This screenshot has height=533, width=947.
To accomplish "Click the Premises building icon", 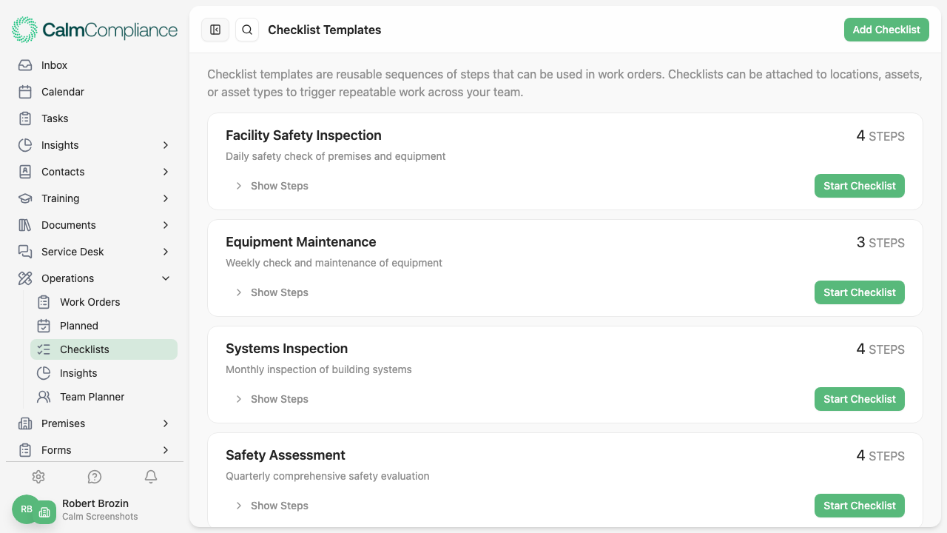I will (25, 423).
